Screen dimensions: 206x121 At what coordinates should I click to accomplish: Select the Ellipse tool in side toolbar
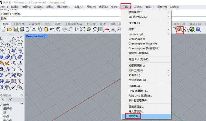tap(8, 45)
